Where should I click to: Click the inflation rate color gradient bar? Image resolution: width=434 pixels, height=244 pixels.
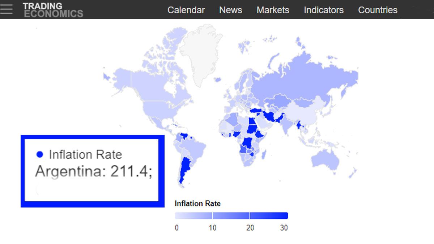point(231,216)
